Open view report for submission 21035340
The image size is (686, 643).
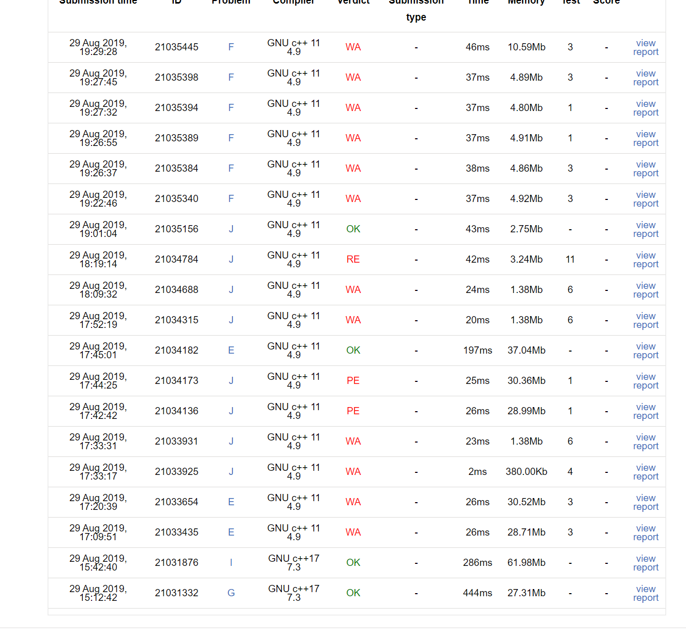(645, 199)
